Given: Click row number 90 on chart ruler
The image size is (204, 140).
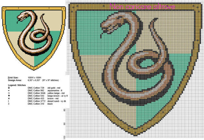Looking at the screenshot, I should pos(64,124).
